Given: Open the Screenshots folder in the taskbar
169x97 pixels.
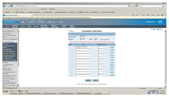Looking at the screenshot, I should point(101,93).
